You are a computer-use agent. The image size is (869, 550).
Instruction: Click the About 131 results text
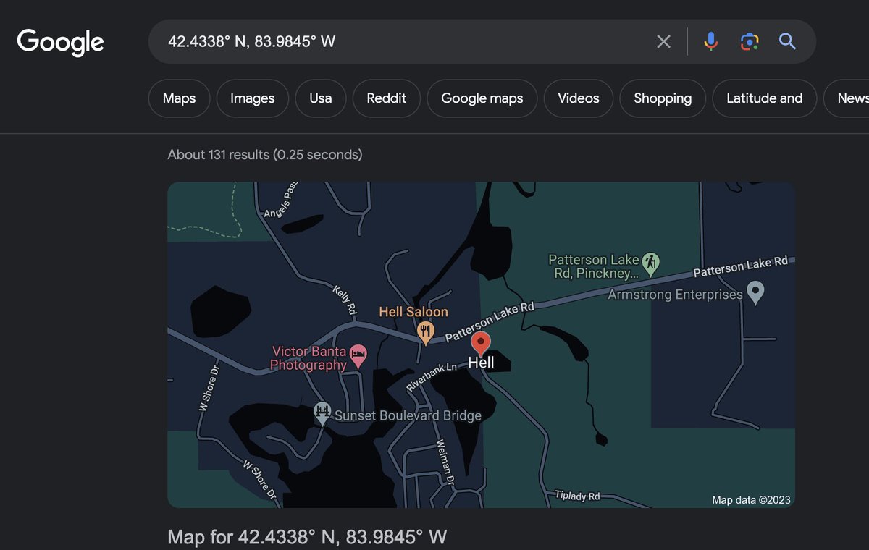click(265, 154)
